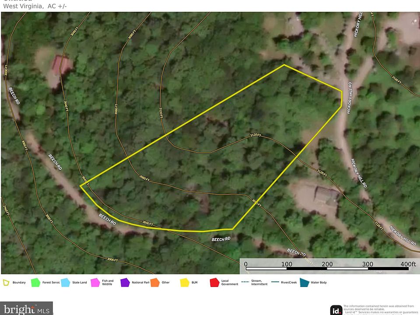Click the 'BLM' legend label
Viewport: 420px width, 315px height.
coord(194,282)
